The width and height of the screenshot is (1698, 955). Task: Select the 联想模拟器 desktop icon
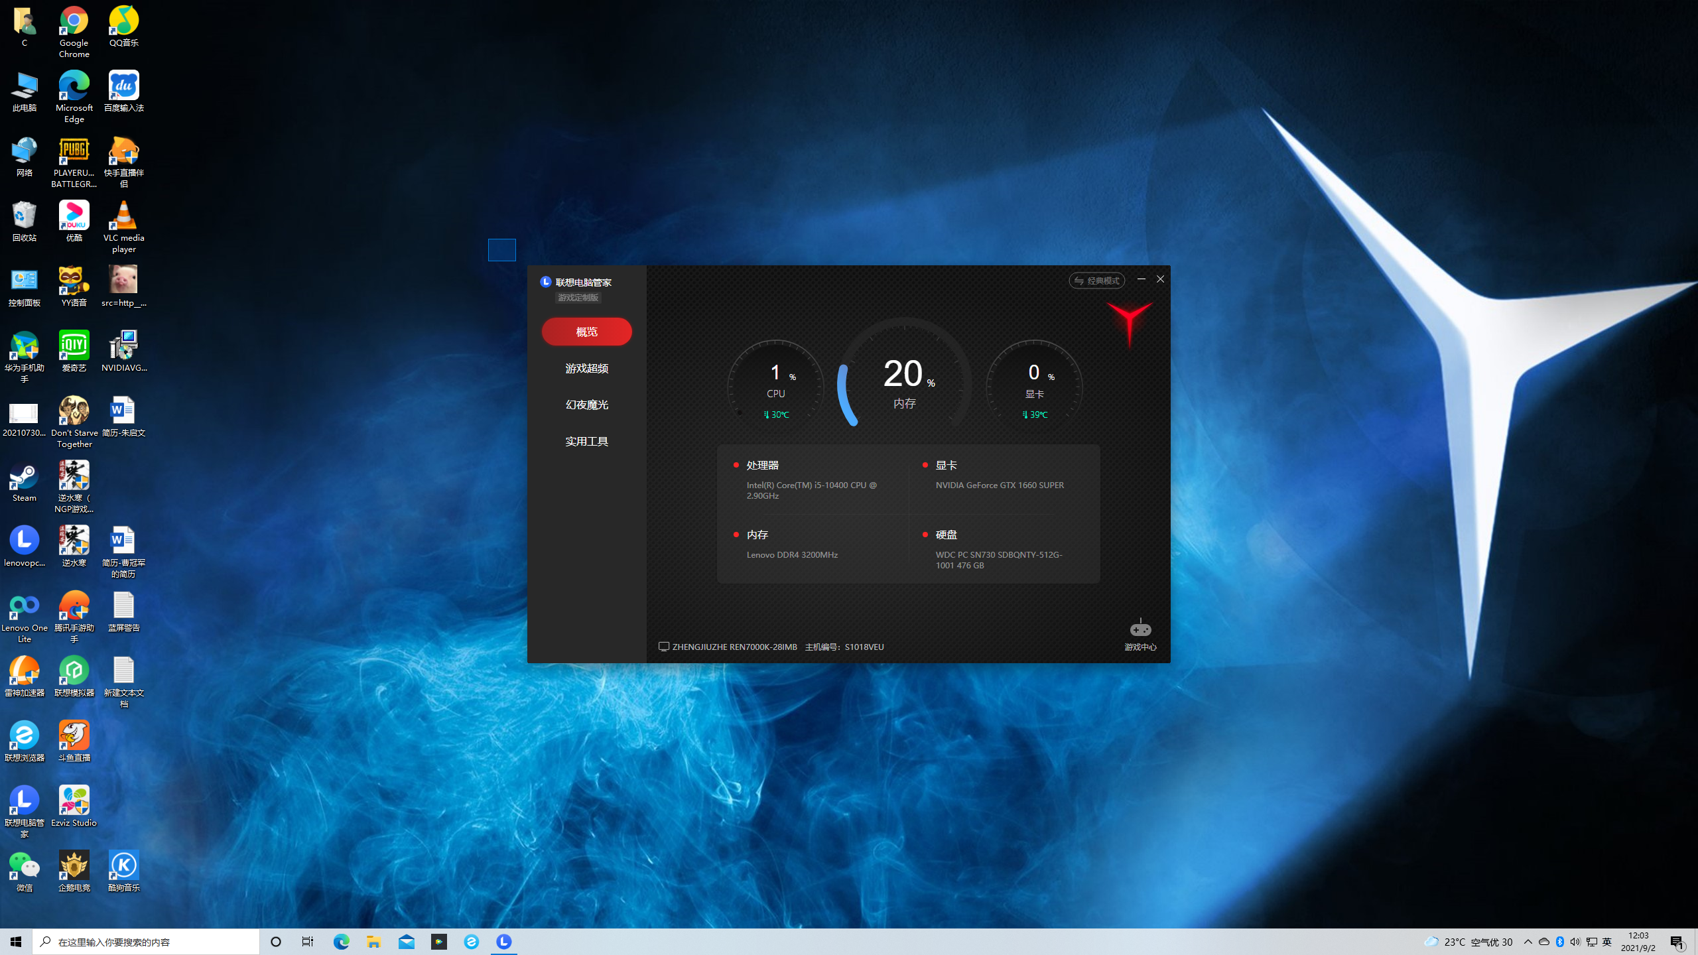coord(74,676)
